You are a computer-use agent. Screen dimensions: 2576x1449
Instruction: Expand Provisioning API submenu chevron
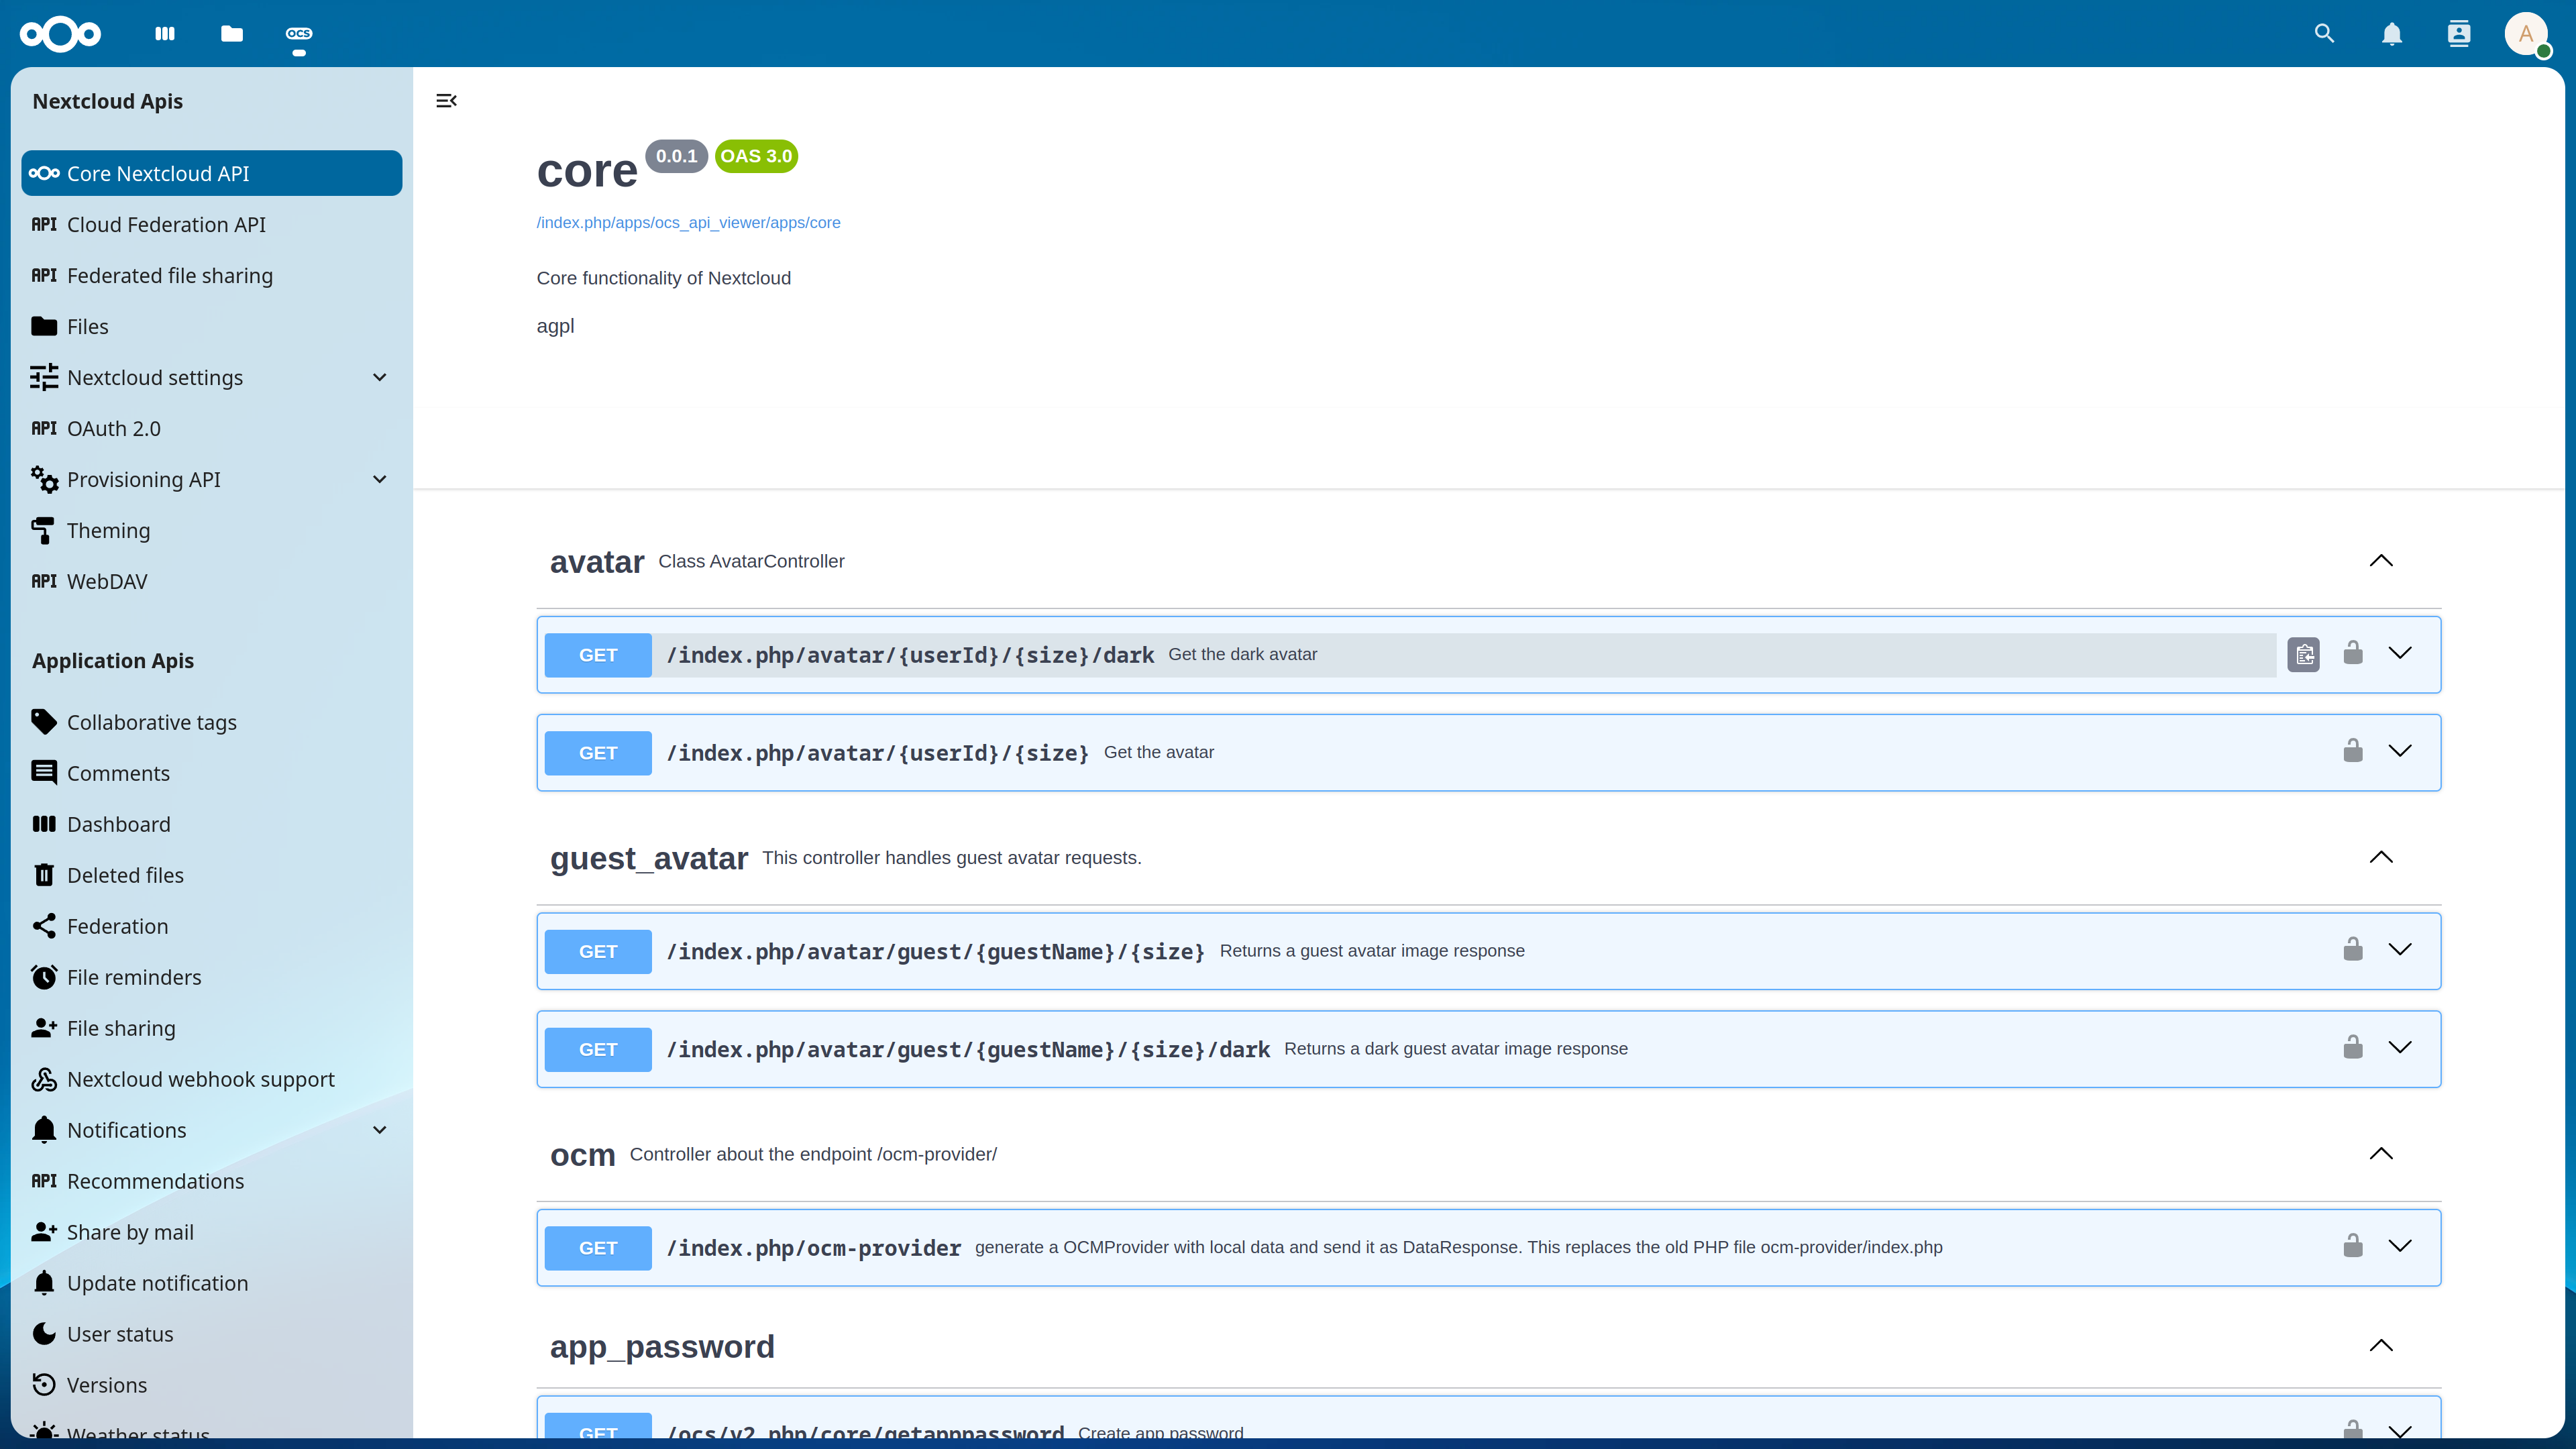point(380,479)
